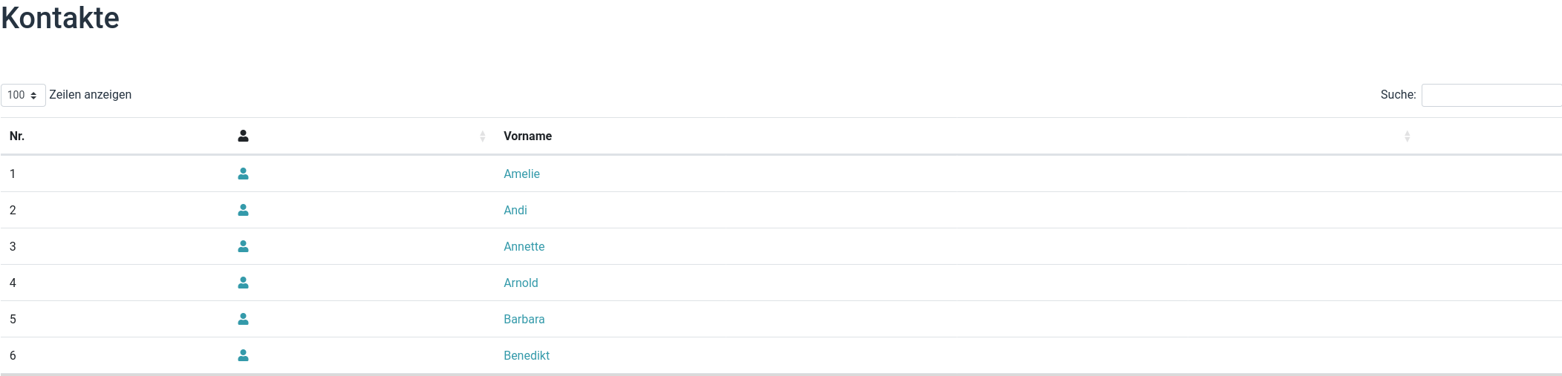Image resolution: width=1562 pixels, height=376 pixels.
Task: Click the person icon in Benedikt's row
Action: click(243, 355)
